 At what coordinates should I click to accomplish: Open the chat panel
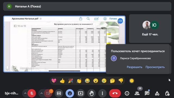point(147,93)
